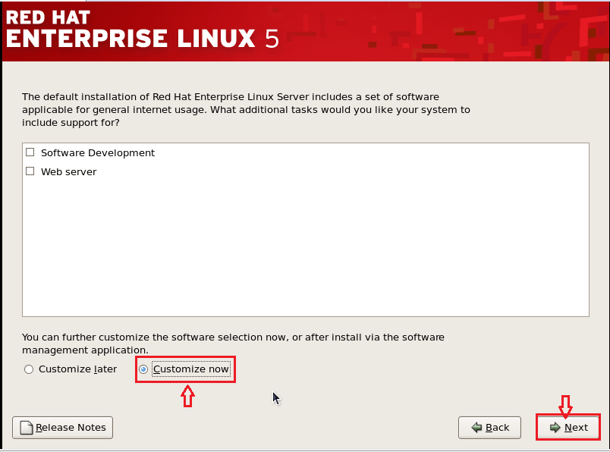610x452 pixels.
Task: Click the default installation description paragraph
Action: click(243, 109)
